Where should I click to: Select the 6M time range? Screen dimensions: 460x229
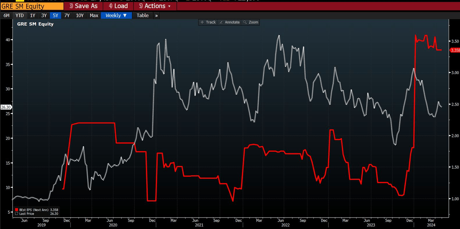pyautogui.click(x=6, y=15)
